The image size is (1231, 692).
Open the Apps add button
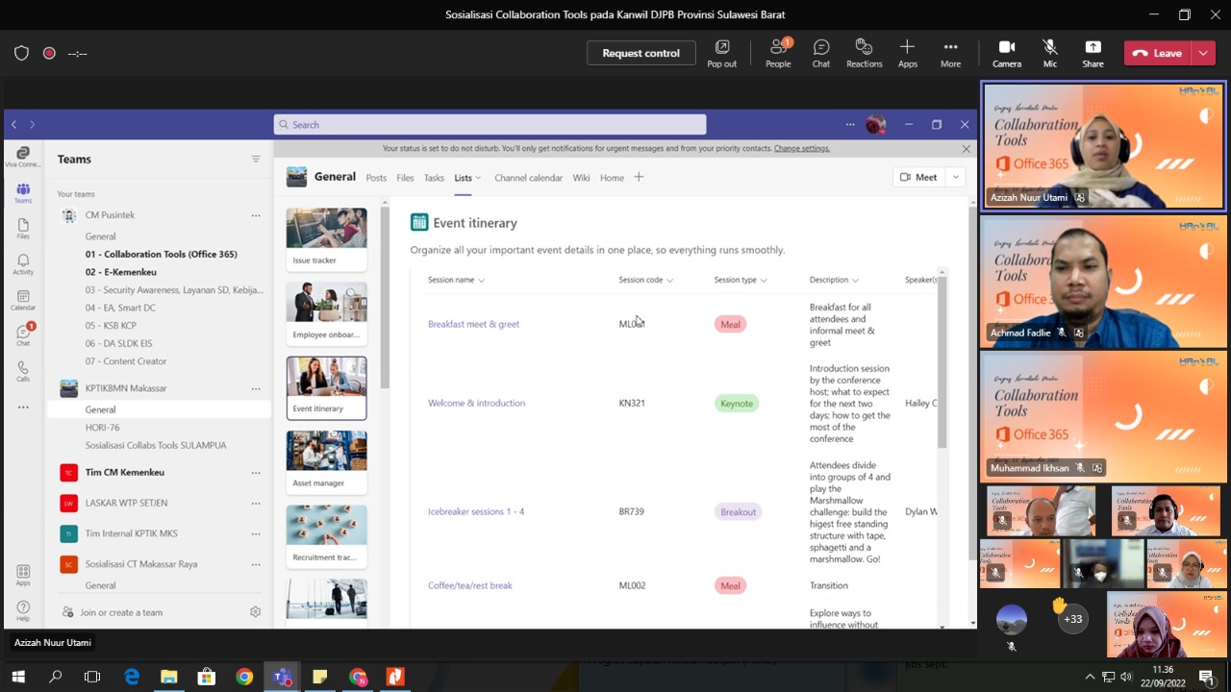point(907,53)
